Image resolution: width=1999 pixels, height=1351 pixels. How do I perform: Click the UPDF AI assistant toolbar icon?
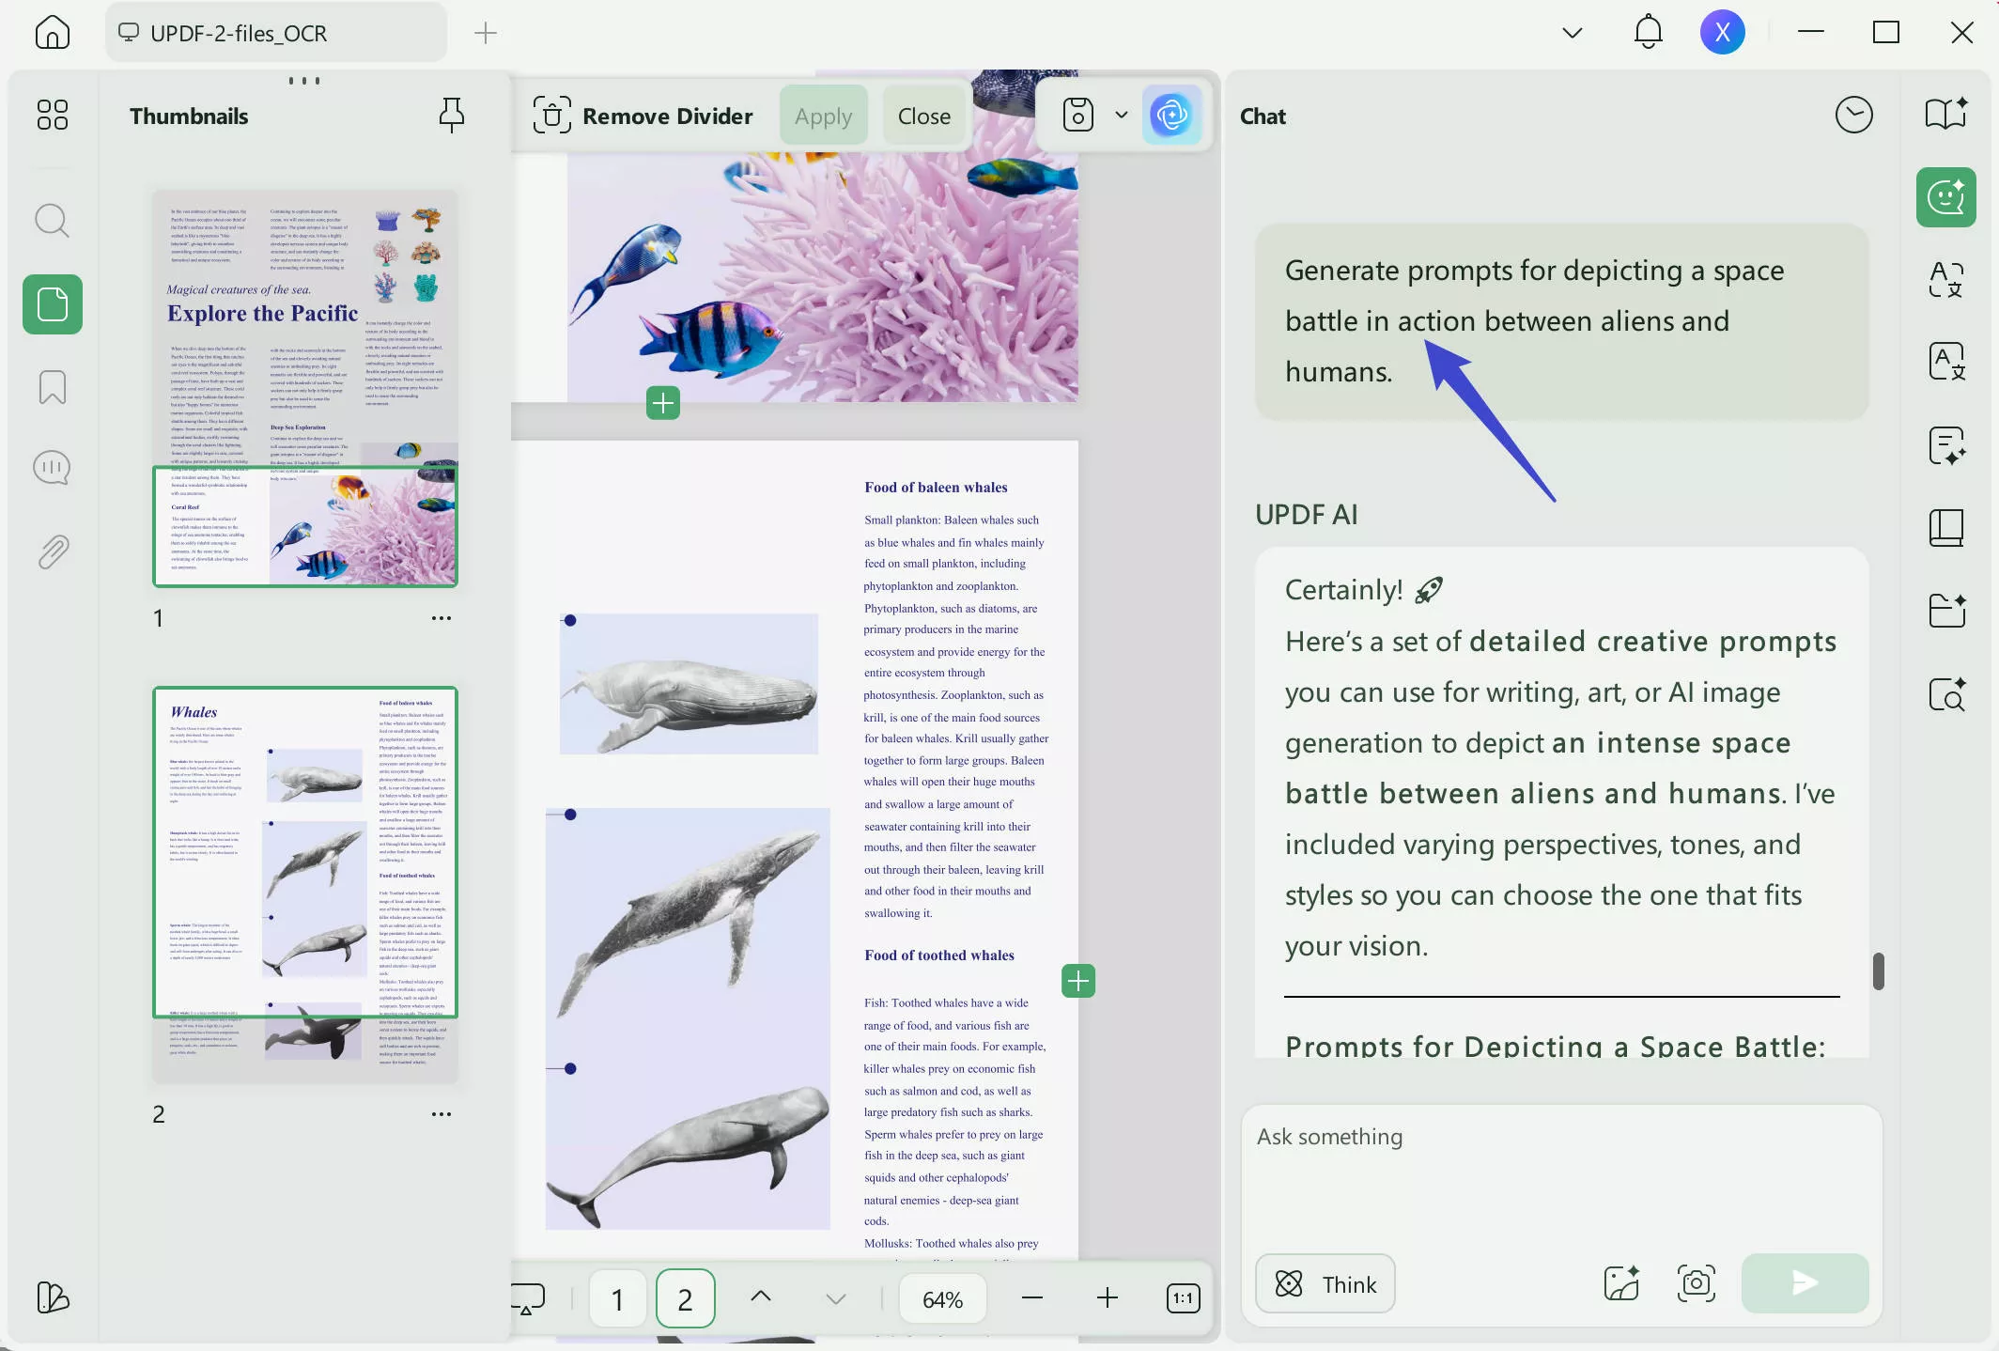click(1170, 116)
